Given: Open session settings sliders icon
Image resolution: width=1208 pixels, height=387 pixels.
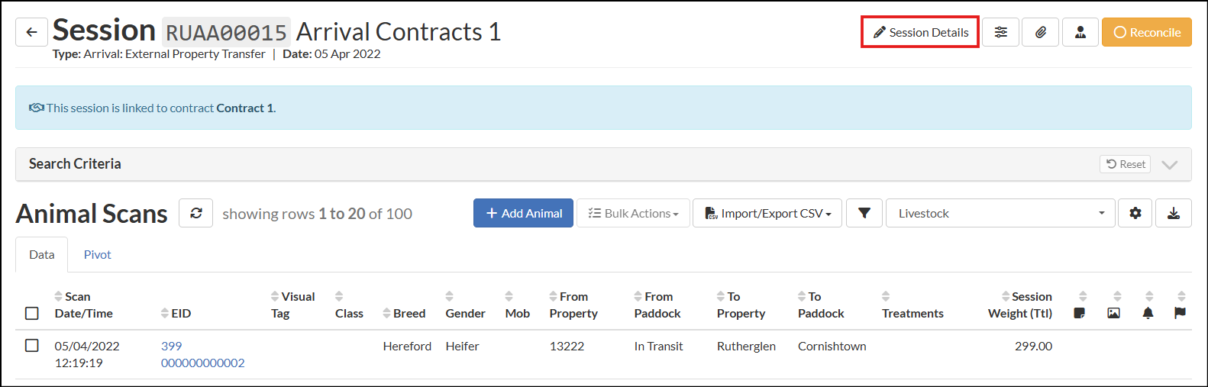Looking at the screenshot, I should tap(1000, 32).
